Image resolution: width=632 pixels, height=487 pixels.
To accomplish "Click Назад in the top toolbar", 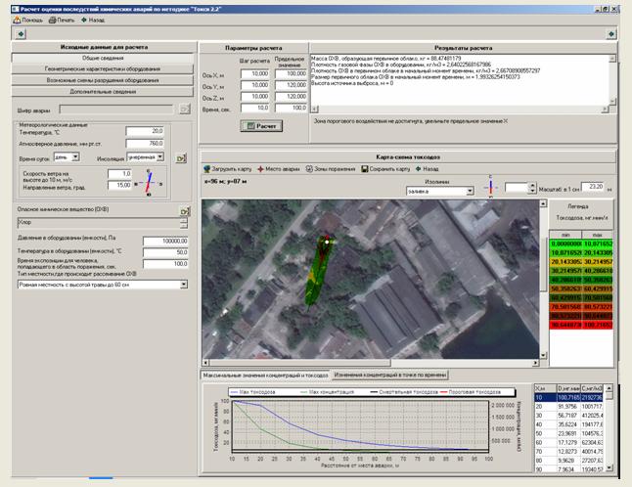I will pos(94,19).
